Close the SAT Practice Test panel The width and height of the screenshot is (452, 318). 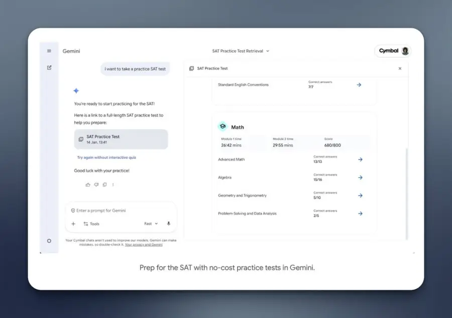400,68
